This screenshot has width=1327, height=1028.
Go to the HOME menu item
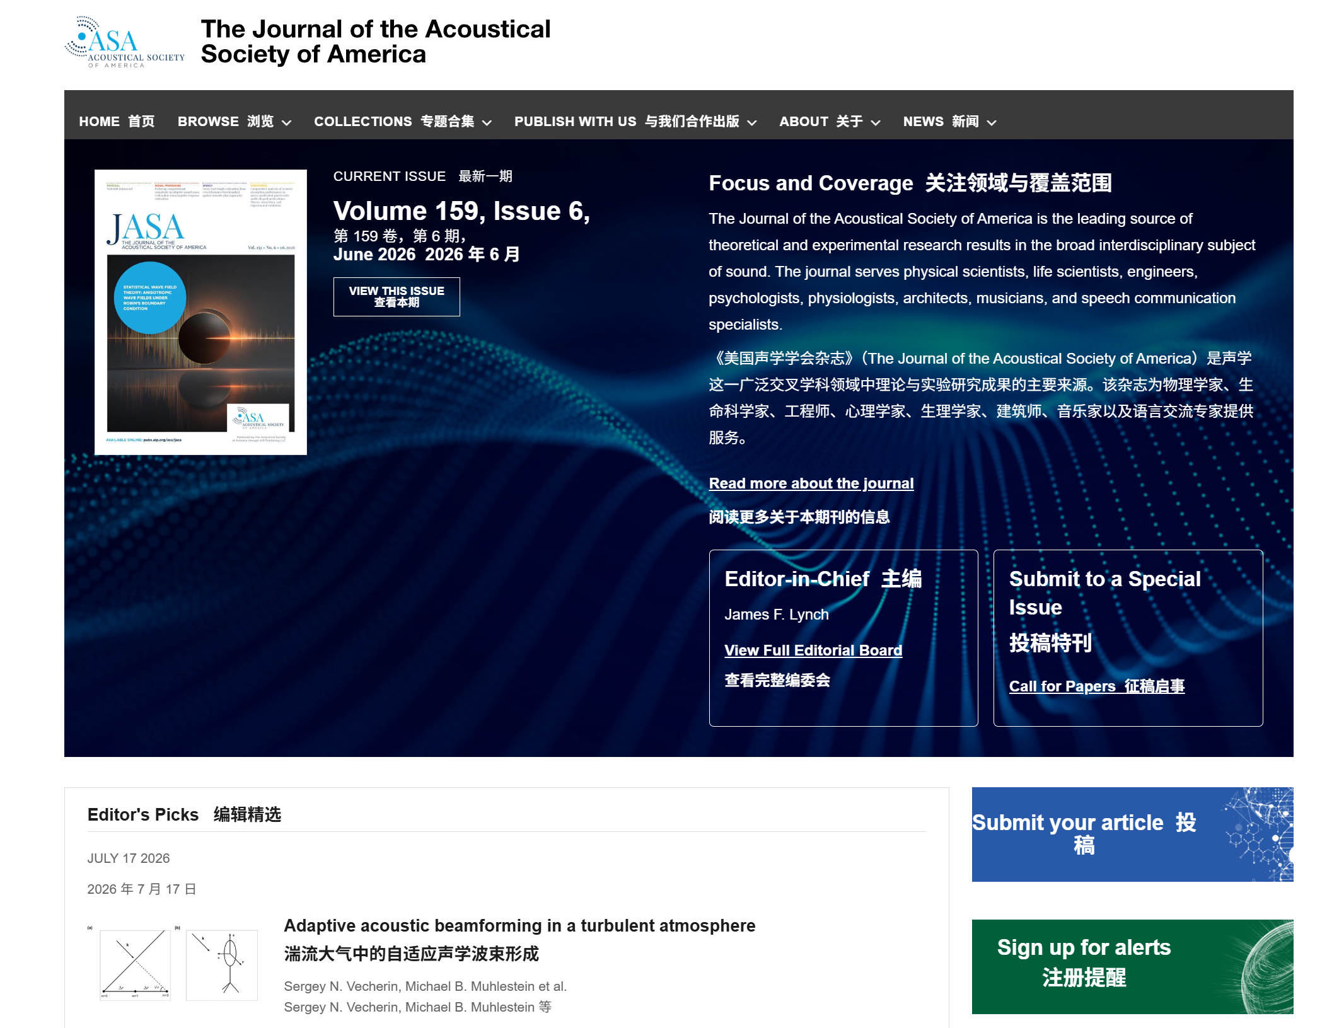point(117,122)
